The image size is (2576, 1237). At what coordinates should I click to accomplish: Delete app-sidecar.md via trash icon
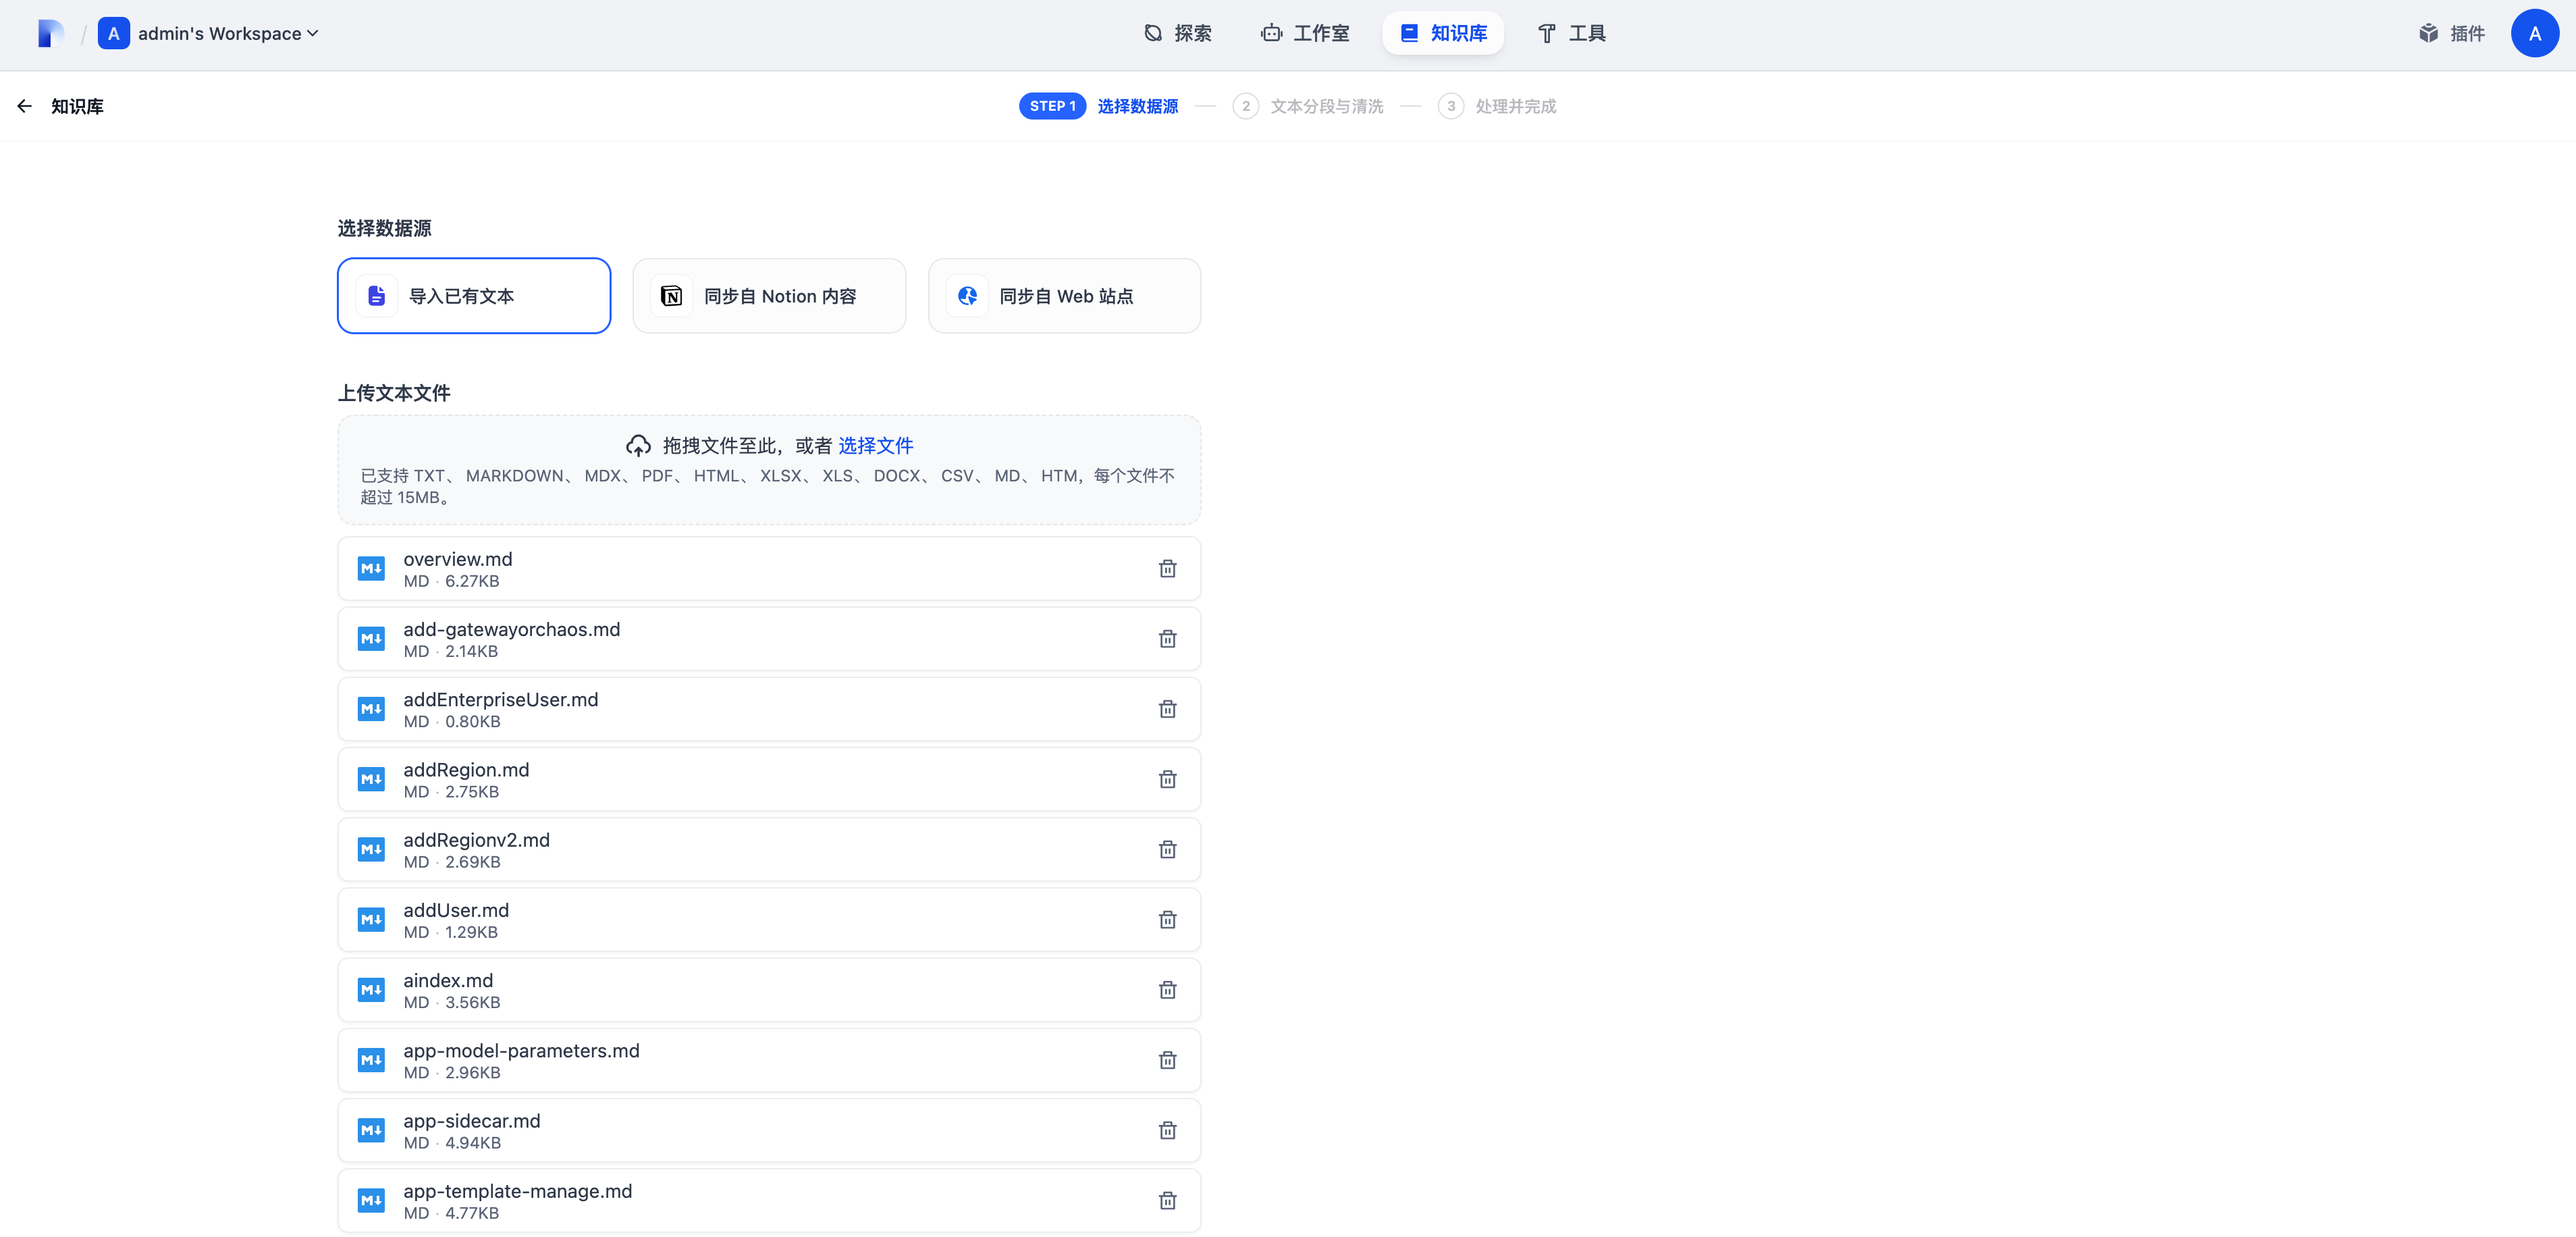pos(1167,1131)
